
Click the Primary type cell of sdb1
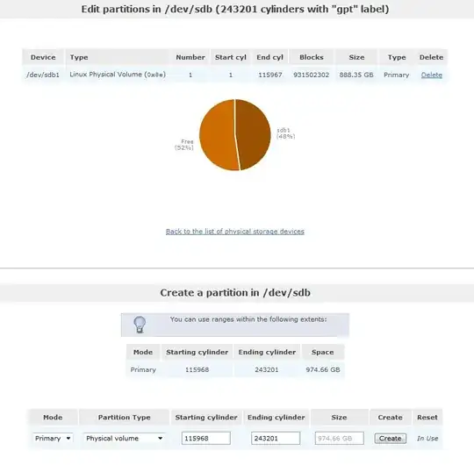tap(396, 75)
